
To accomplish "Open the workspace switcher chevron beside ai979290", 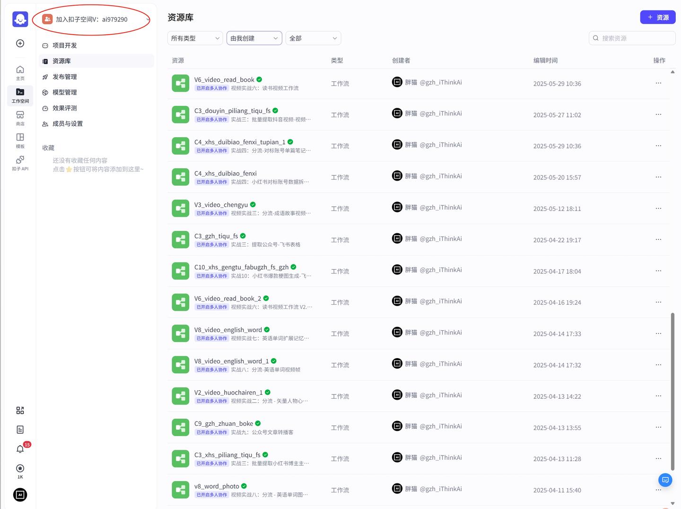I will coord(148,19).
